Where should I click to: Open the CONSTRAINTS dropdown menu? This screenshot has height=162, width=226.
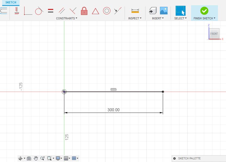(x=67, y=18)
